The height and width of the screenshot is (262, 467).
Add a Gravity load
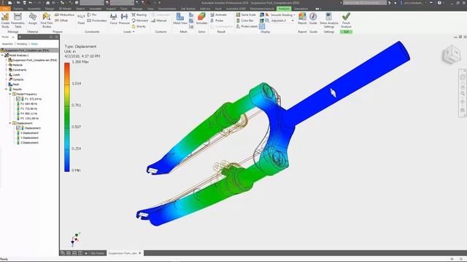139,26
